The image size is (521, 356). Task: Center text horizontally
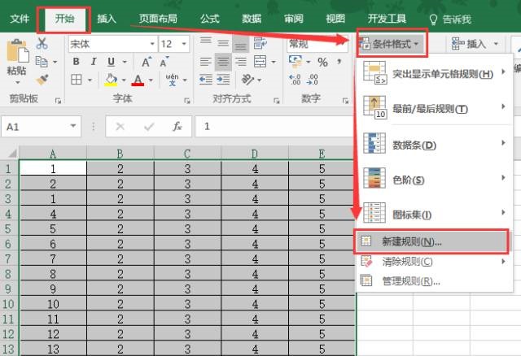point(223,62)
